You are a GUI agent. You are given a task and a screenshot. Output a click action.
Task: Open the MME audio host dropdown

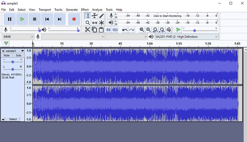coord(18,37)
